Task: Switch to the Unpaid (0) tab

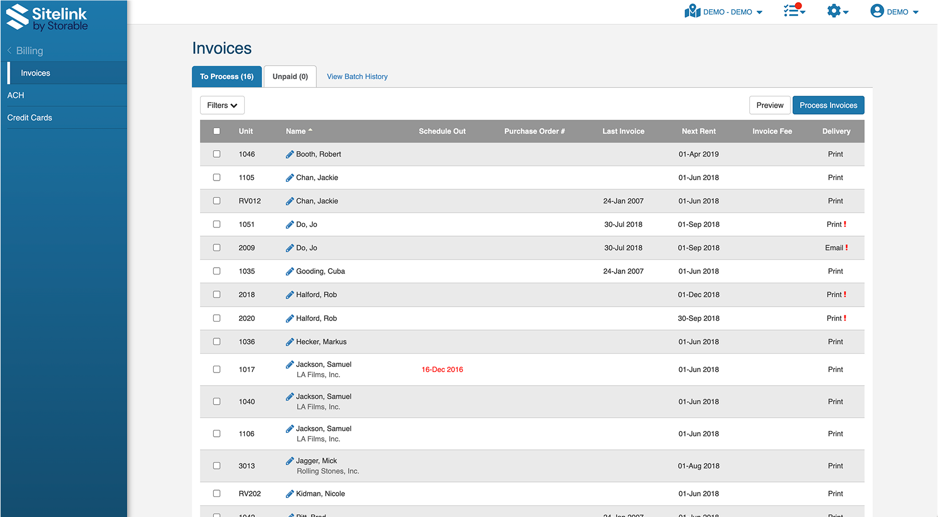Action: [290, 77]
